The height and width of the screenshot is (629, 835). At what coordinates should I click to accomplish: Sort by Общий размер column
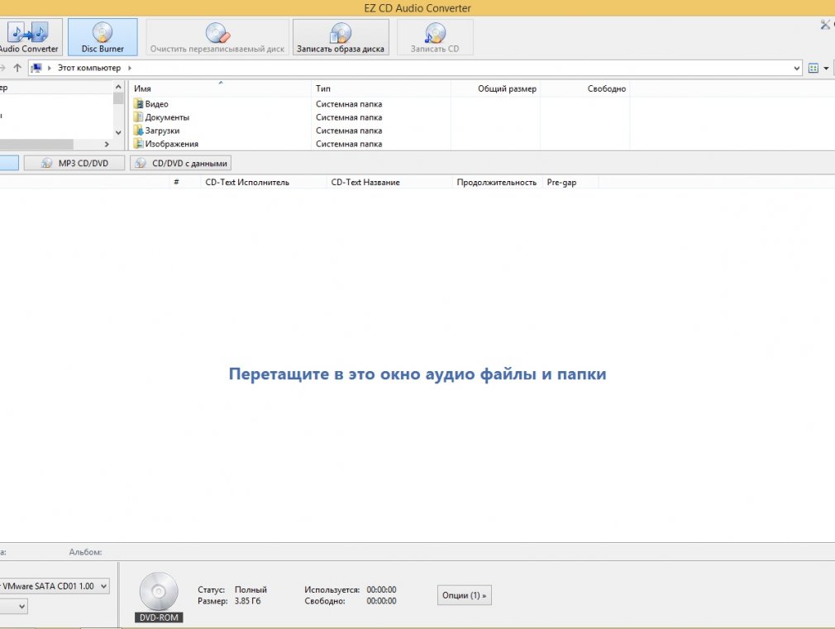495,88
